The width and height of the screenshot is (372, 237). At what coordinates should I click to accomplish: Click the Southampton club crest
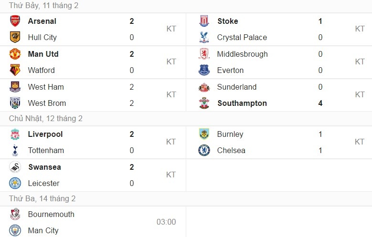[204, 103]
